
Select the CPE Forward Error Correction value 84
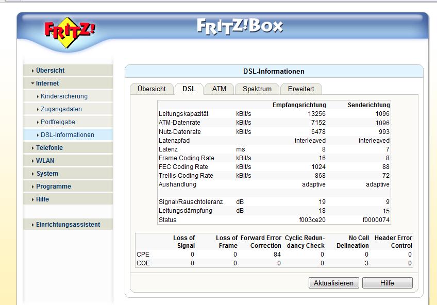coord(277,255)
